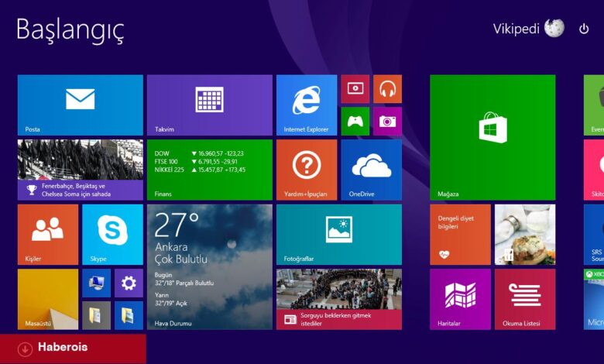Open the food and drink photo tile
Screen dimensions: 604x364
click(525, 235)
